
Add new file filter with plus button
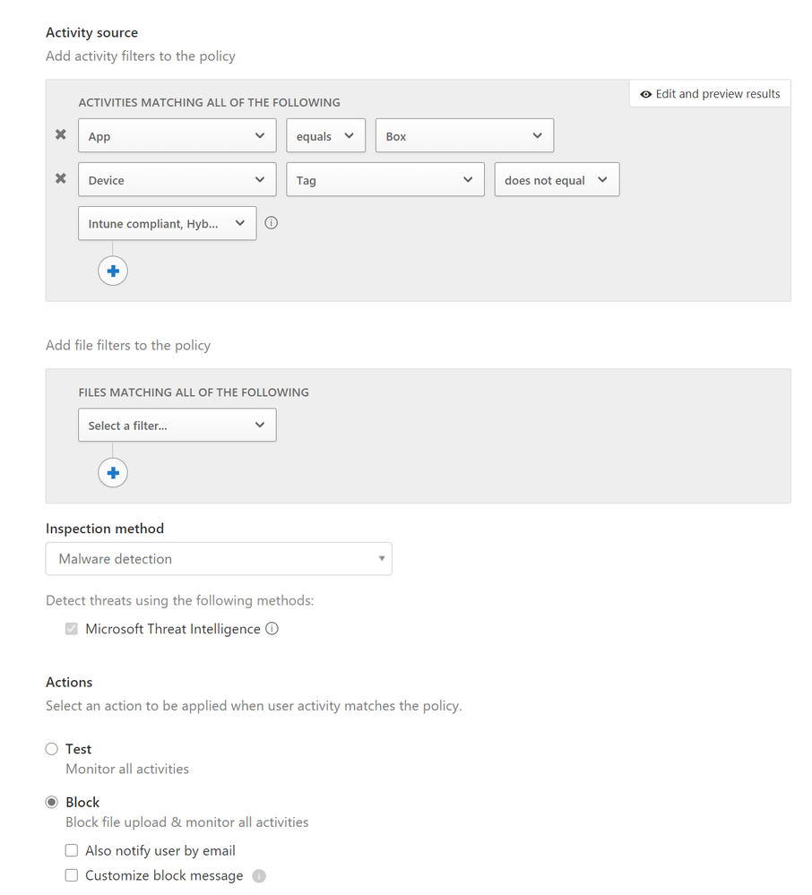pos(113,473)
